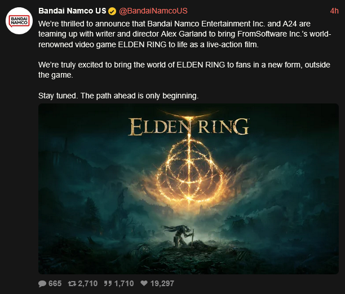Viewport: 345px width, 294px height.
Task: Click the quote marks icon
Action: [x=108, y=283]
